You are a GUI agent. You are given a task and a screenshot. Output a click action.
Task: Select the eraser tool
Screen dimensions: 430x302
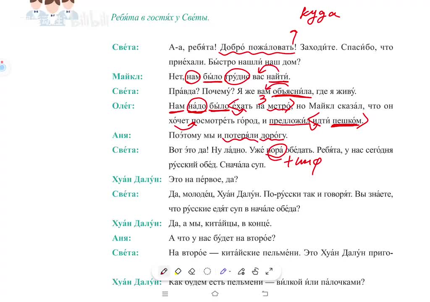pos(192,271)
